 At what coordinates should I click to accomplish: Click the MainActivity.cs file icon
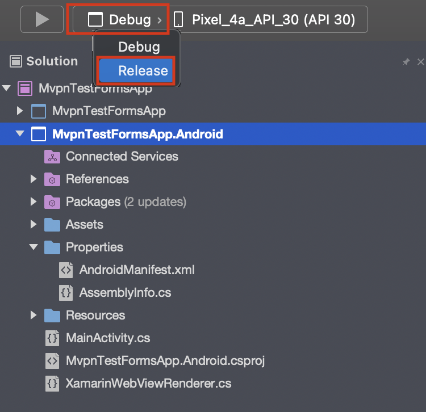pyautogui.click(x=52, y=338)
